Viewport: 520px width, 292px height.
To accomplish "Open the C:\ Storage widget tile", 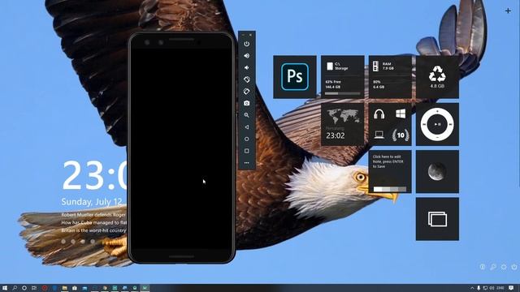I will point(343,77).
